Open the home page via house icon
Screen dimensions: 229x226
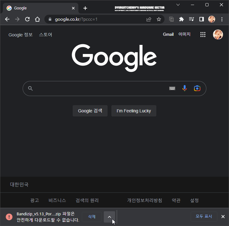37,19
